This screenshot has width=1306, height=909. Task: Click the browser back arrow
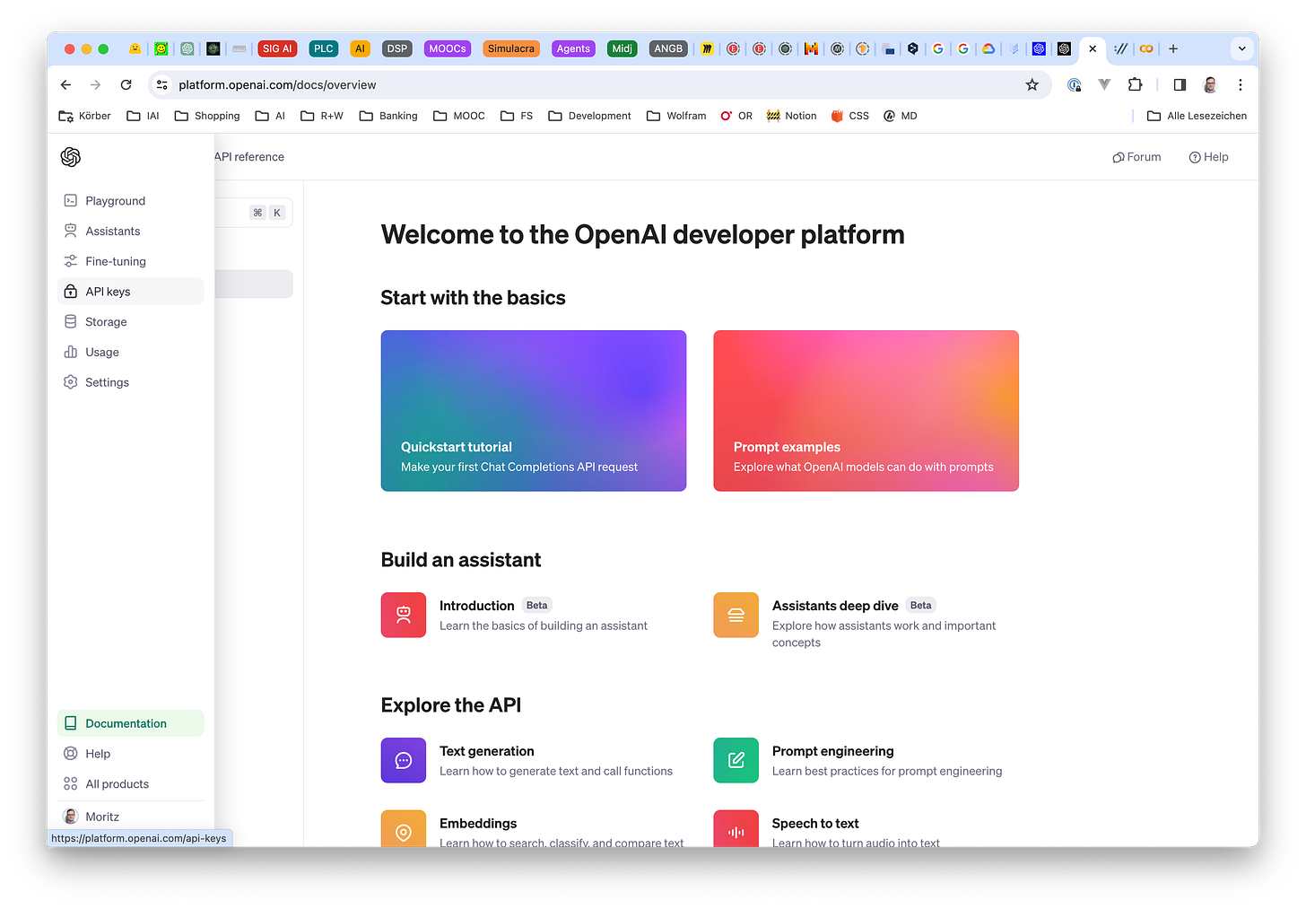click(x=65, y=84)
